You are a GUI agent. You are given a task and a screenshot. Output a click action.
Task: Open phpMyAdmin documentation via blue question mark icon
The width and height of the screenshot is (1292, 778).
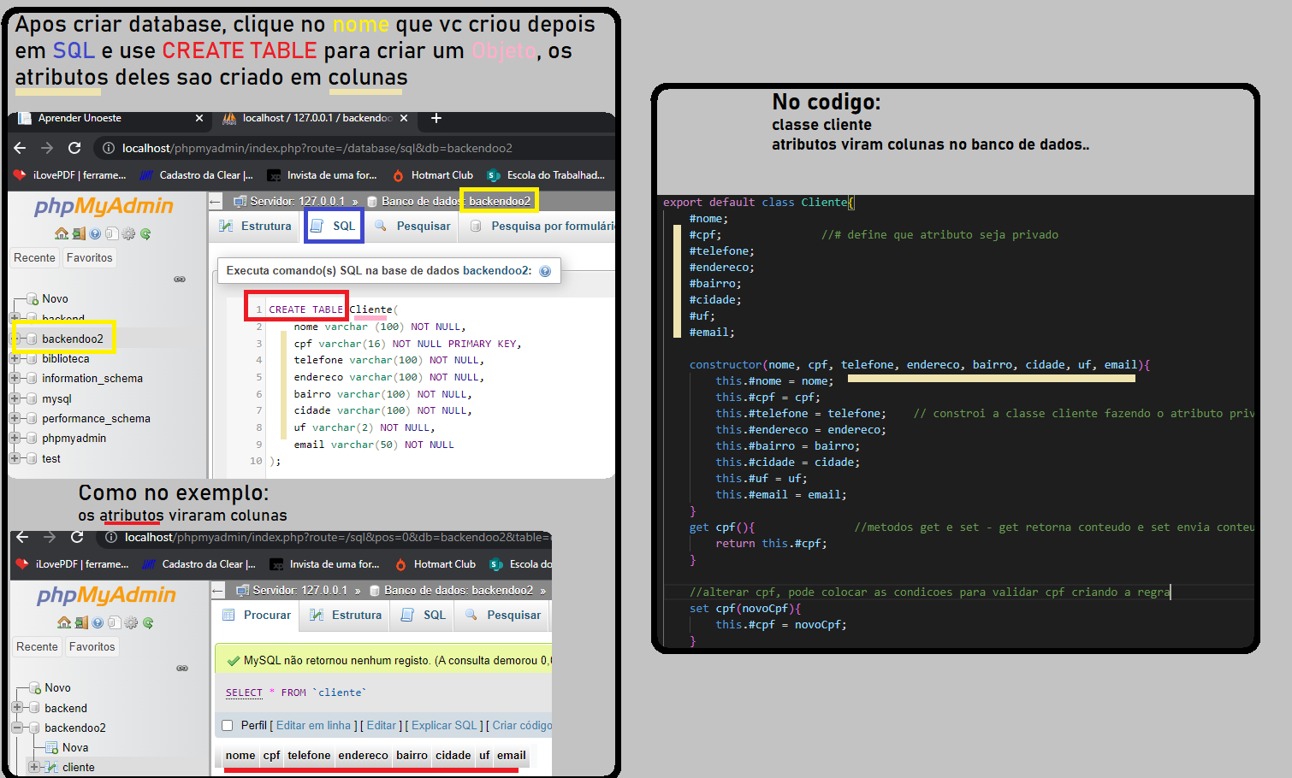(96, 233)
